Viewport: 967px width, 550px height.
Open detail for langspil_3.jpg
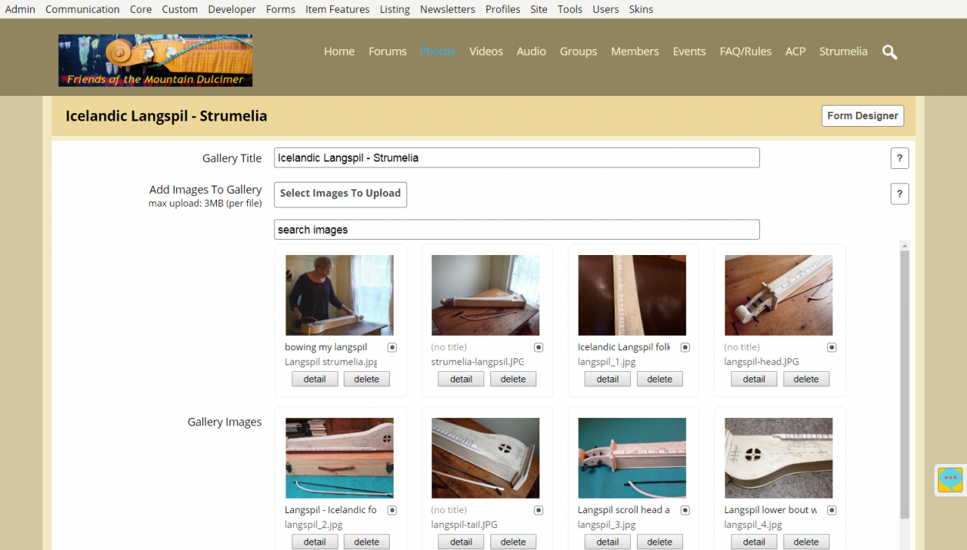point(608,542)
